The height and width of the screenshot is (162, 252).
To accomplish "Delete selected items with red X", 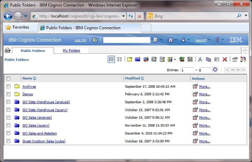I will [x=225, y=59].
